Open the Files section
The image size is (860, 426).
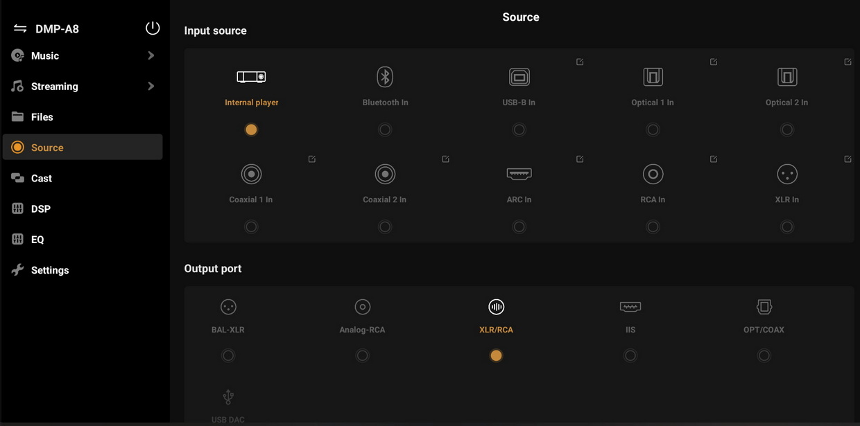(x=42, y=117)
